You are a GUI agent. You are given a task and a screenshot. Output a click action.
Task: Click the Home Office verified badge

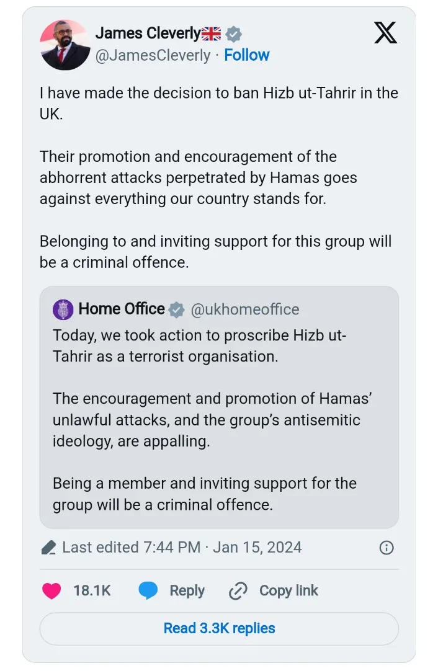[177, 309]
